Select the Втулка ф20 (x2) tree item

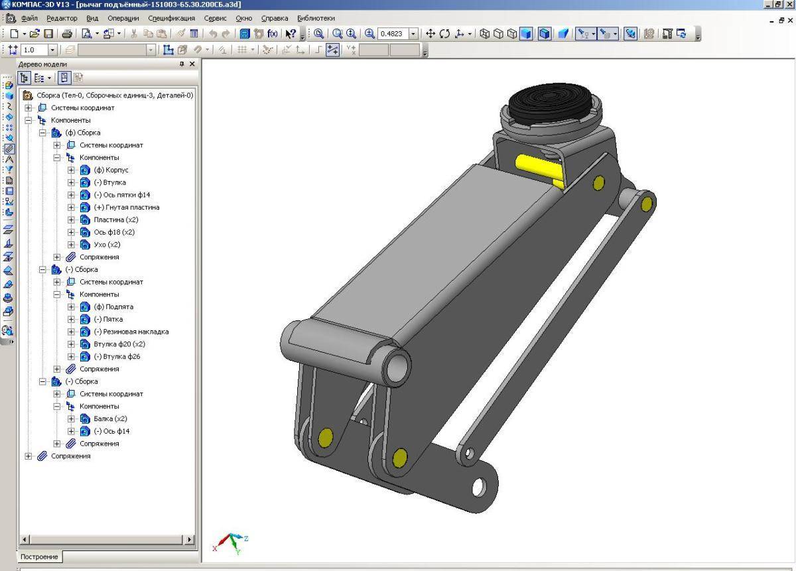pos(119,344)
